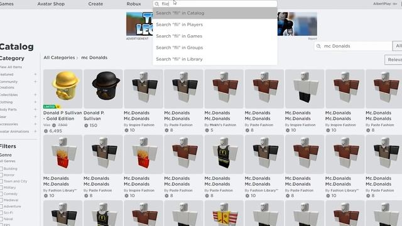Open the Donald P Sullivan - Gold Edition title
This screenshot has height=226, width=402.
(63, 116)
